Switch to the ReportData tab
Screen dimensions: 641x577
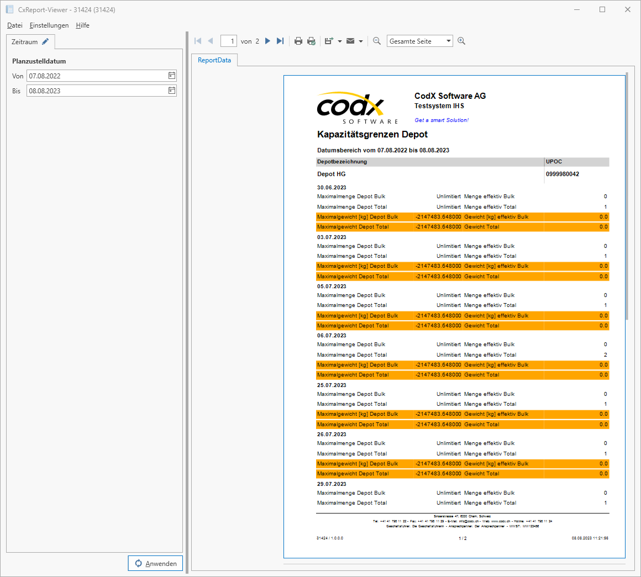coord(214,60)
